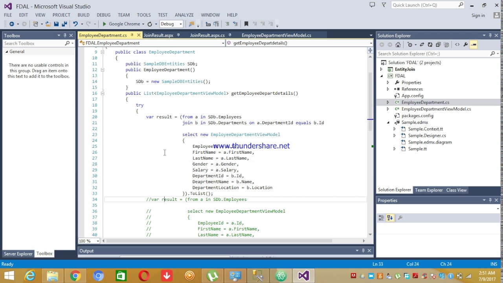
Task: Click the Refresh browser icon in toolbar
Action: 150,24
